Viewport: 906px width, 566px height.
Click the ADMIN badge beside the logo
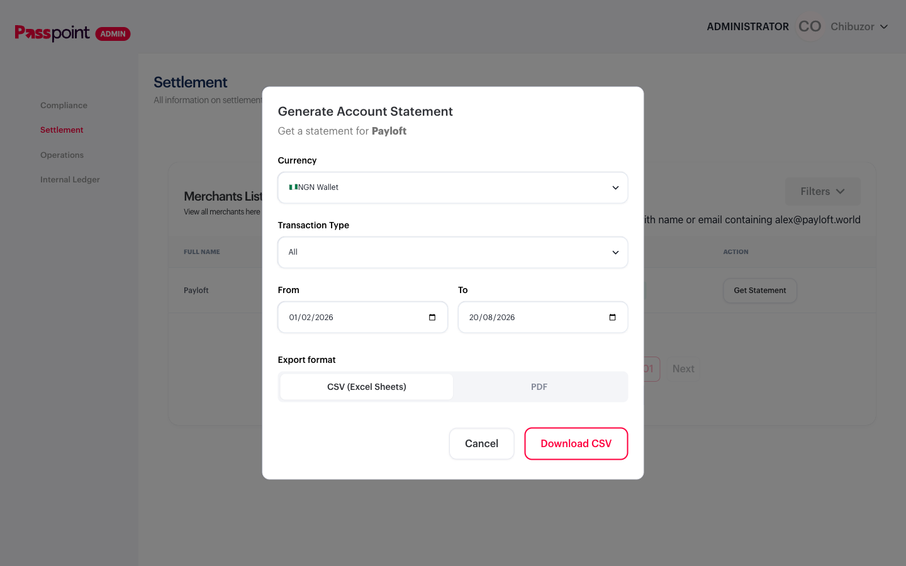click(x=113, y=34)
